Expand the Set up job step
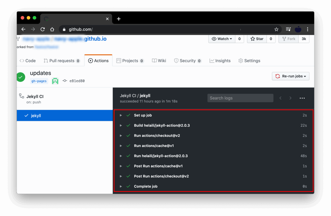The image size is (331, 216). click(120, 115)
